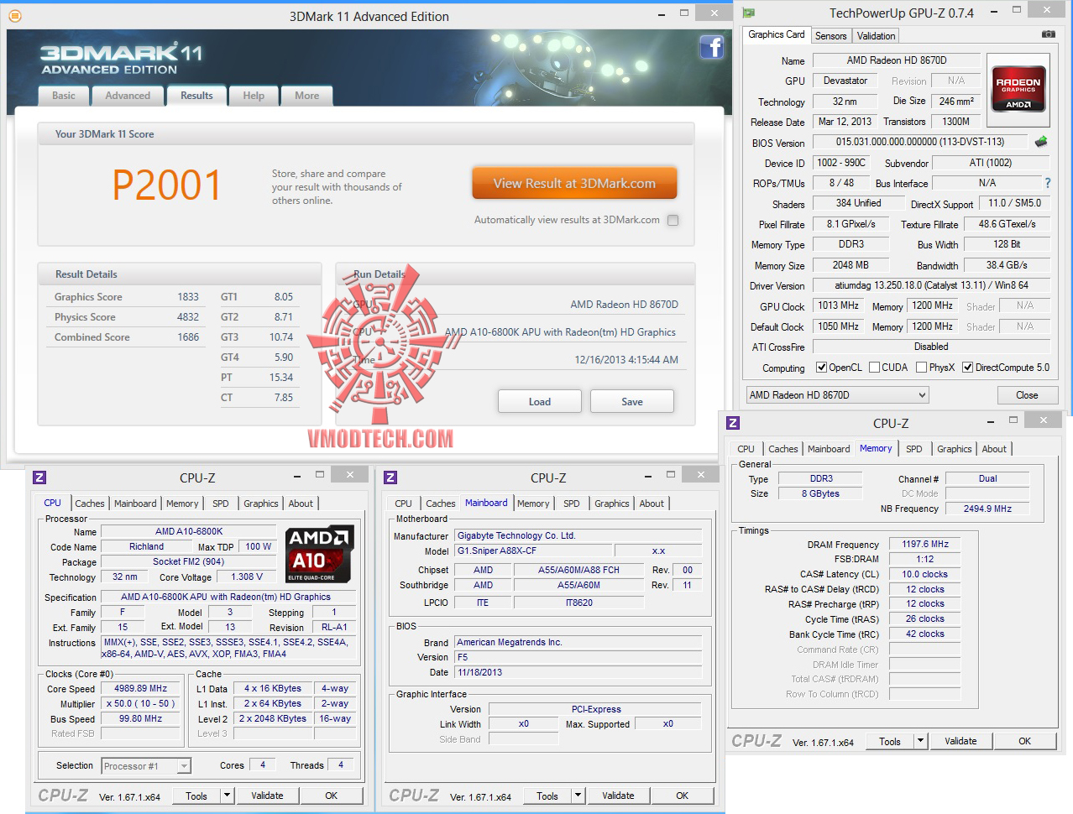Viewport: 1073px width, 814px height.
Task: Click the Driver Version field in GPU-Z
Action: [931, 285]
